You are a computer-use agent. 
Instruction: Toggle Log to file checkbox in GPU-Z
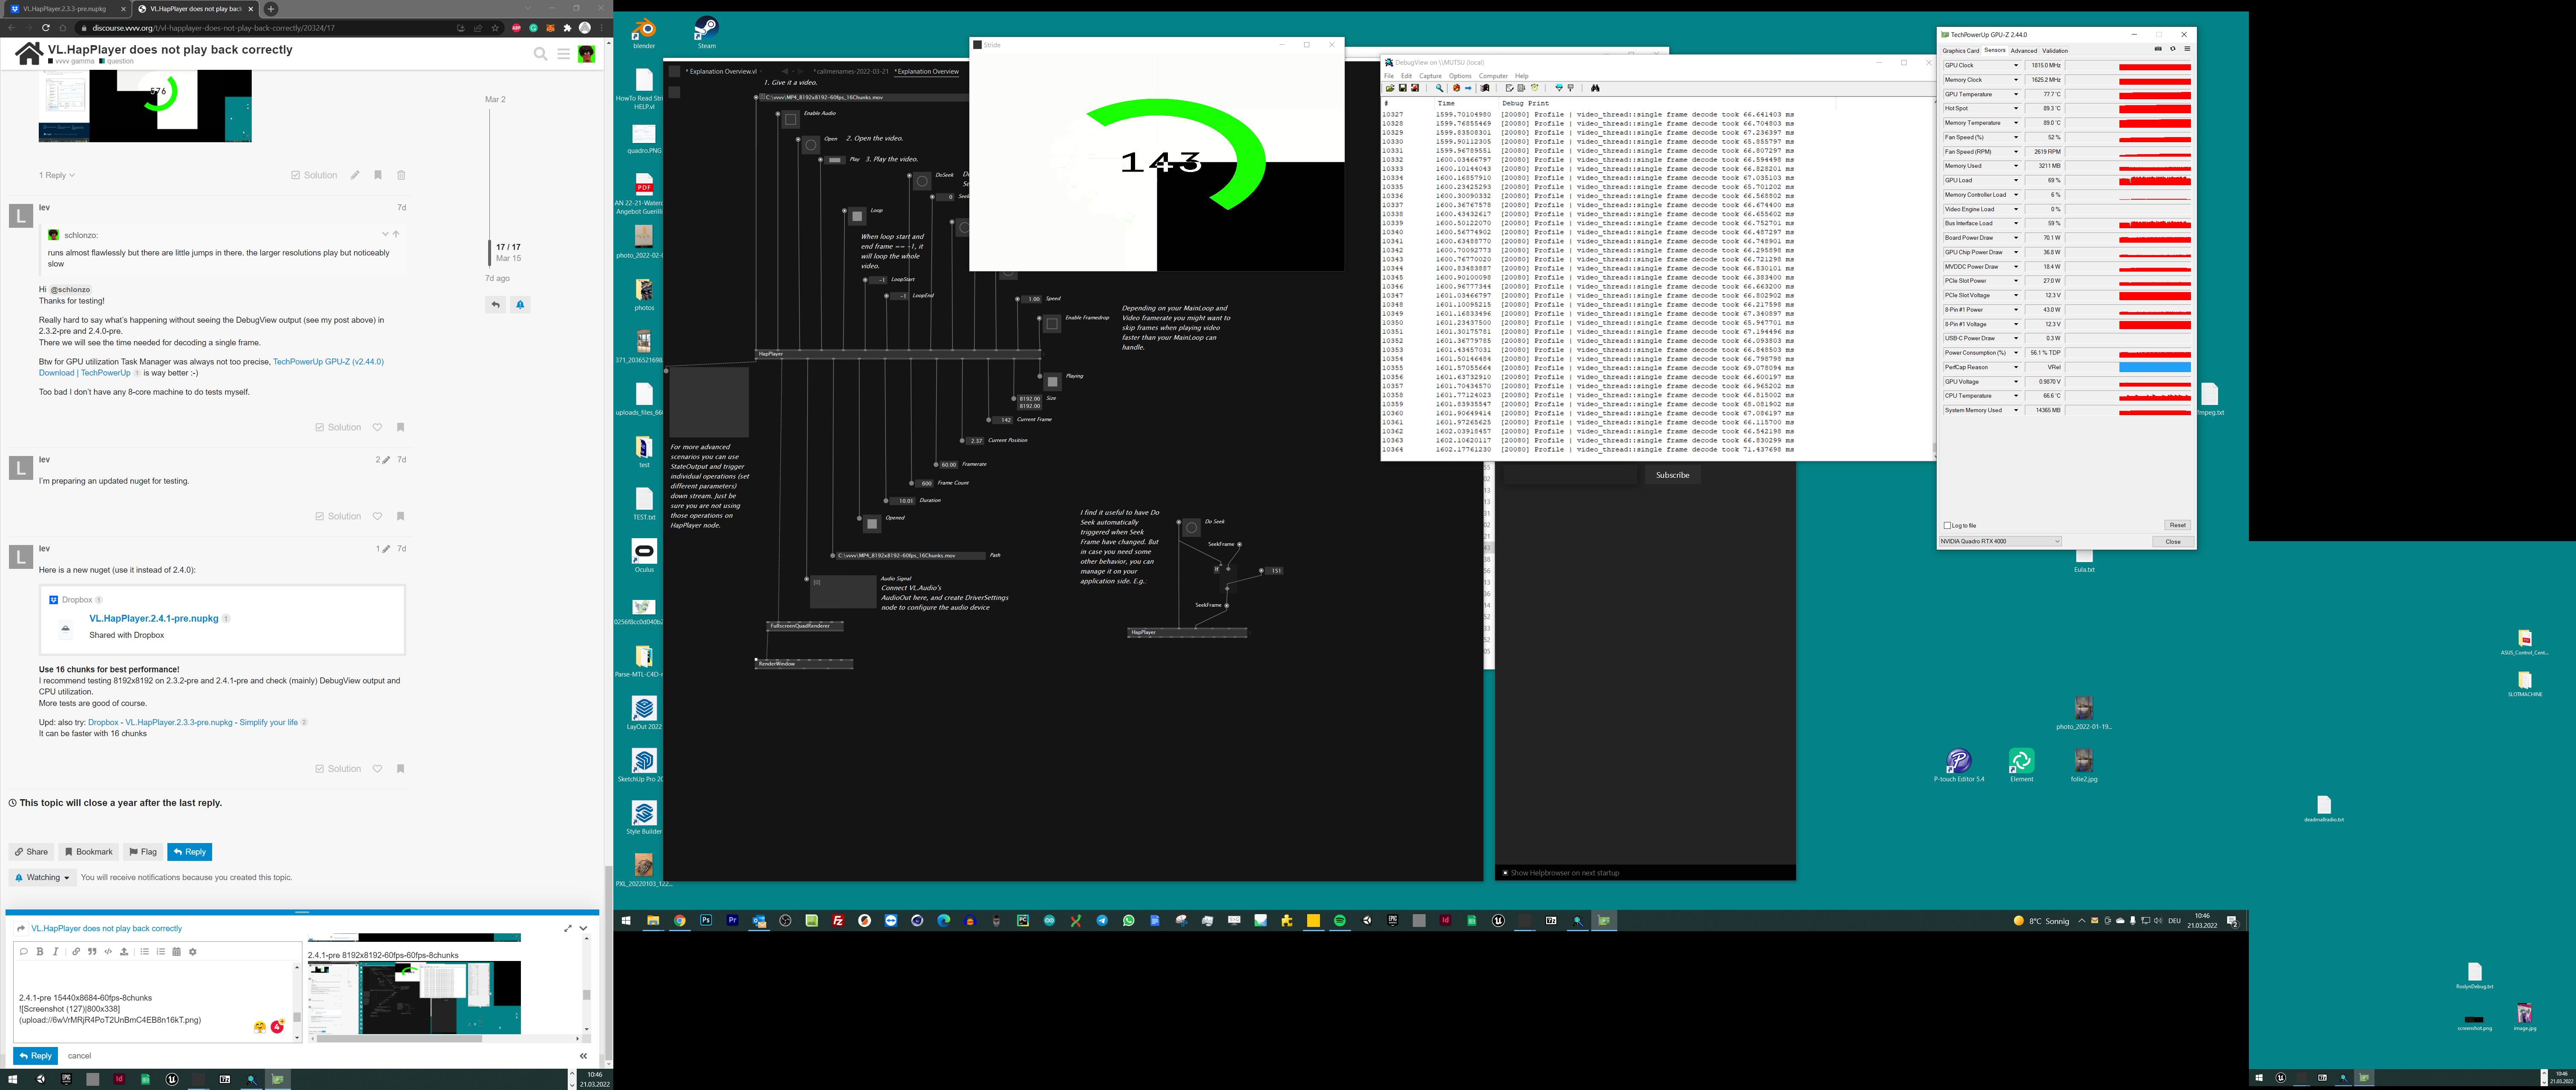[x=1947, y=525]
